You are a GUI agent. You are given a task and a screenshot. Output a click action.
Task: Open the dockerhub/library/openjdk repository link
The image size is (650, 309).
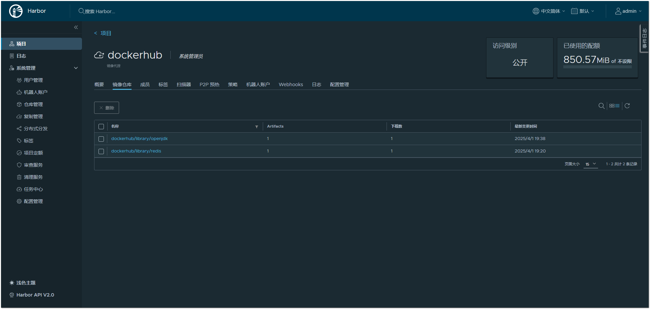tap(139, 139)
